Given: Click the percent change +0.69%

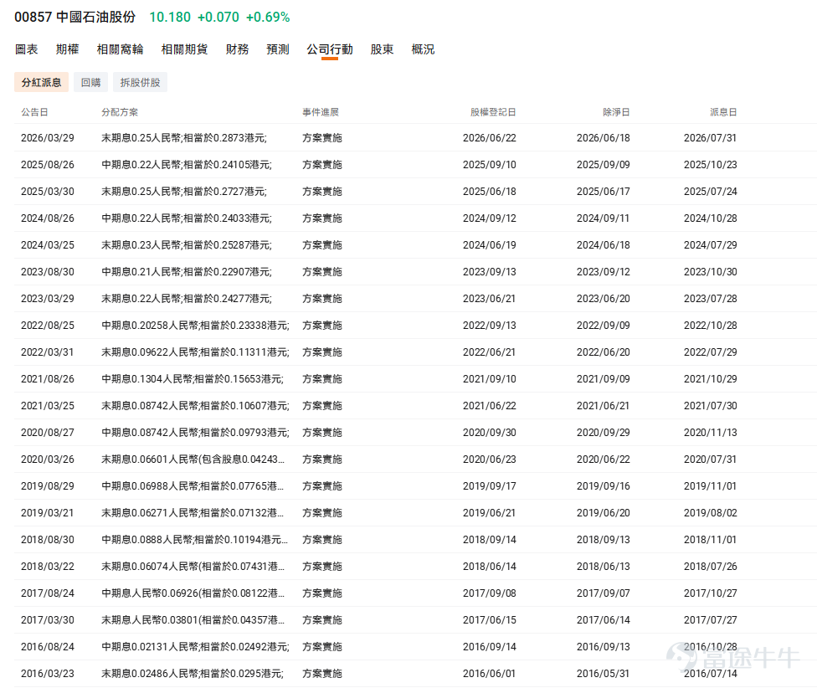Looking at the screenshot, I should point(268,18).
